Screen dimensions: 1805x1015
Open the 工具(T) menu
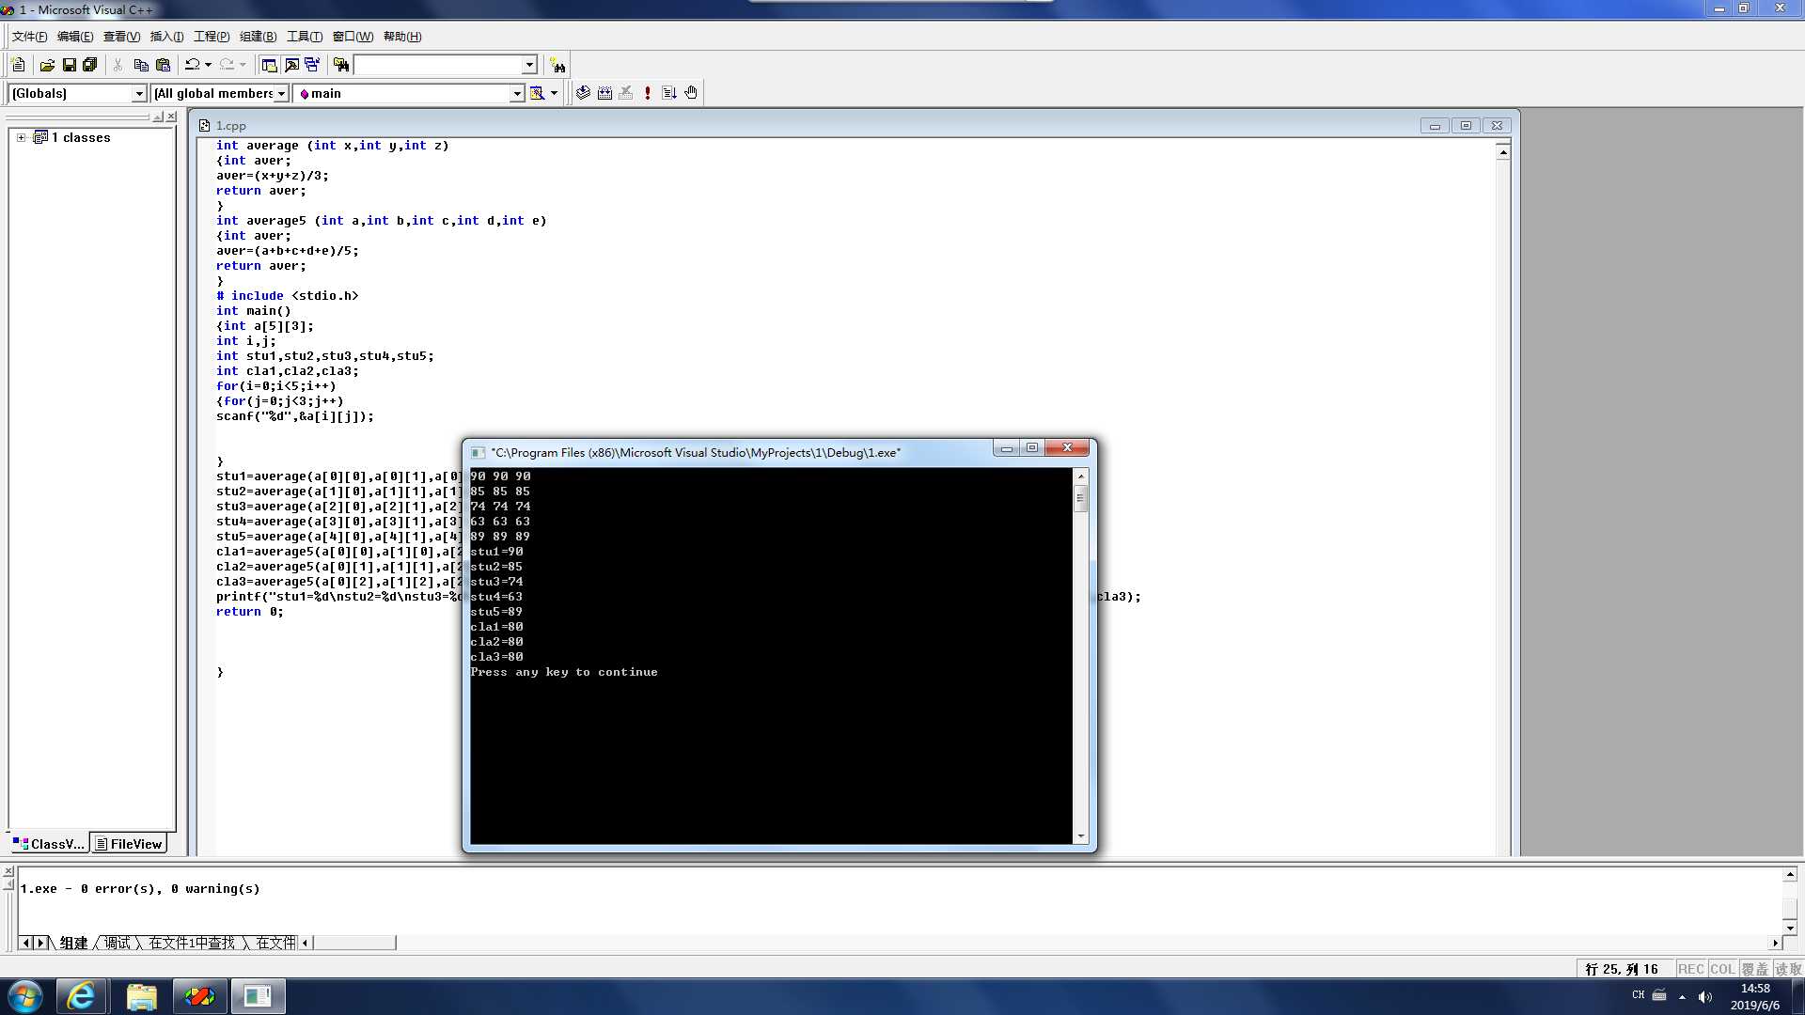[304, 37]
